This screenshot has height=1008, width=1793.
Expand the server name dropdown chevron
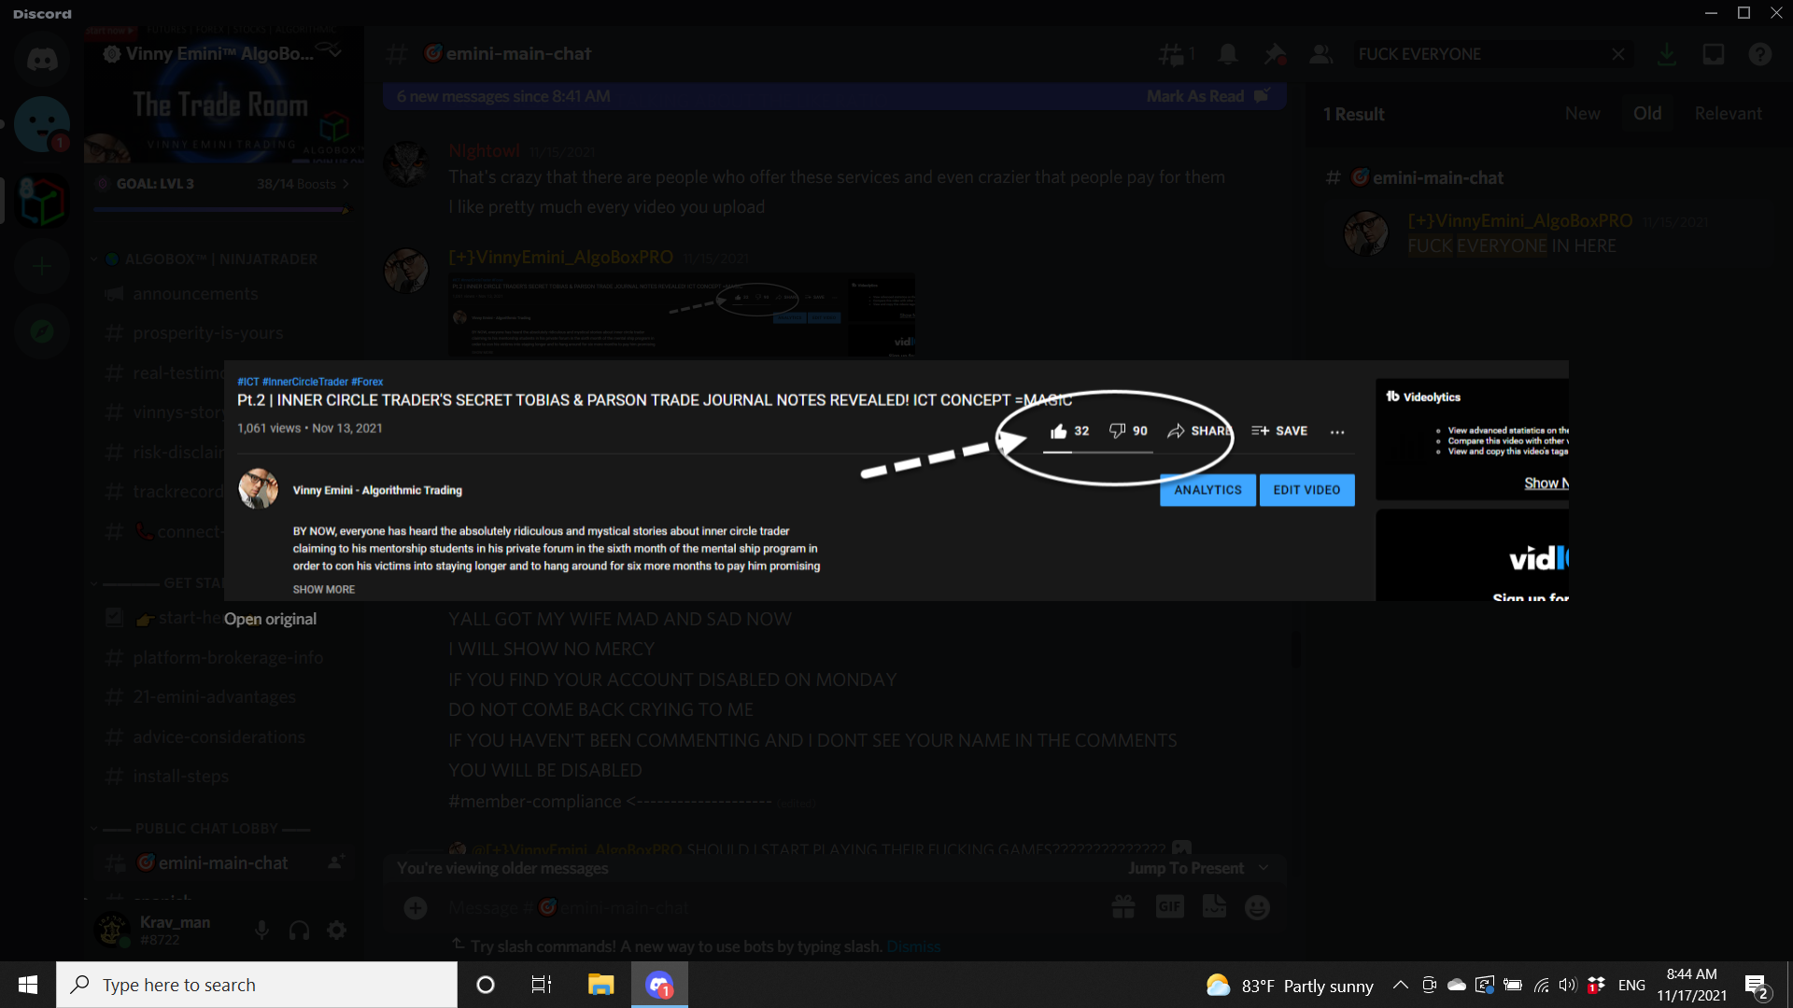[x=334, y=53]
